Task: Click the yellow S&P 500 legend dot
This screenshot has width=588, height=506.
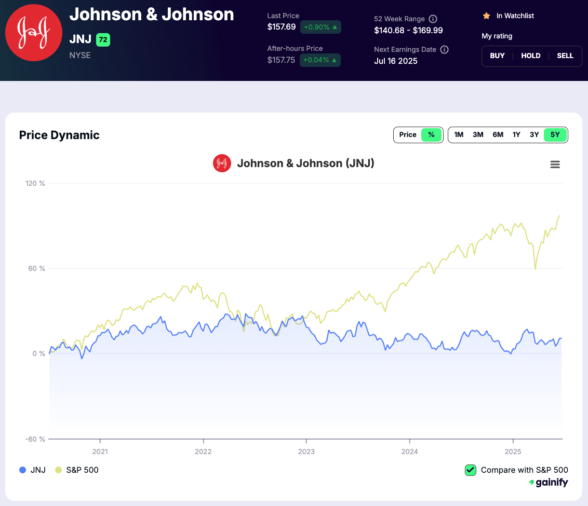Action: pos(58,470)
